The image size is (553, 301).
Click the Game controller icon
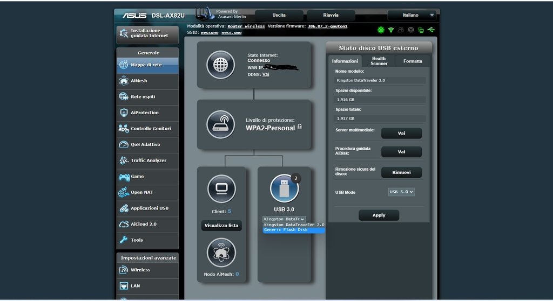tap(124, 177)
